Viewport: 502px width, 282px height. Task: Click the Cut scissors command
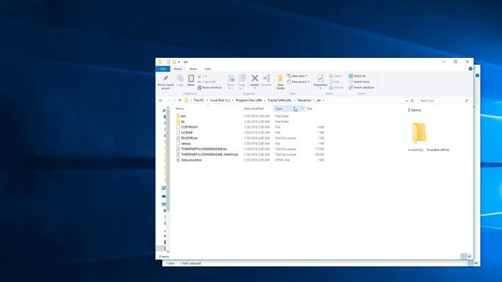pyautogui.click(x=202, y=76)
